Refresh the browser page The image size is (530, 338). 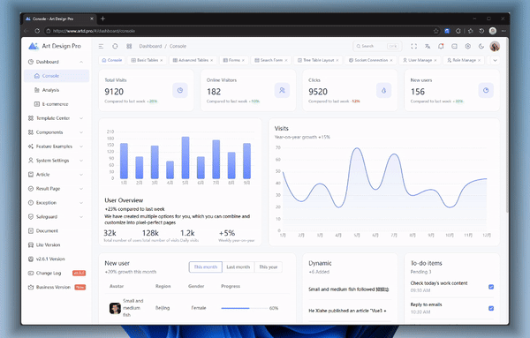pos(37,31)
